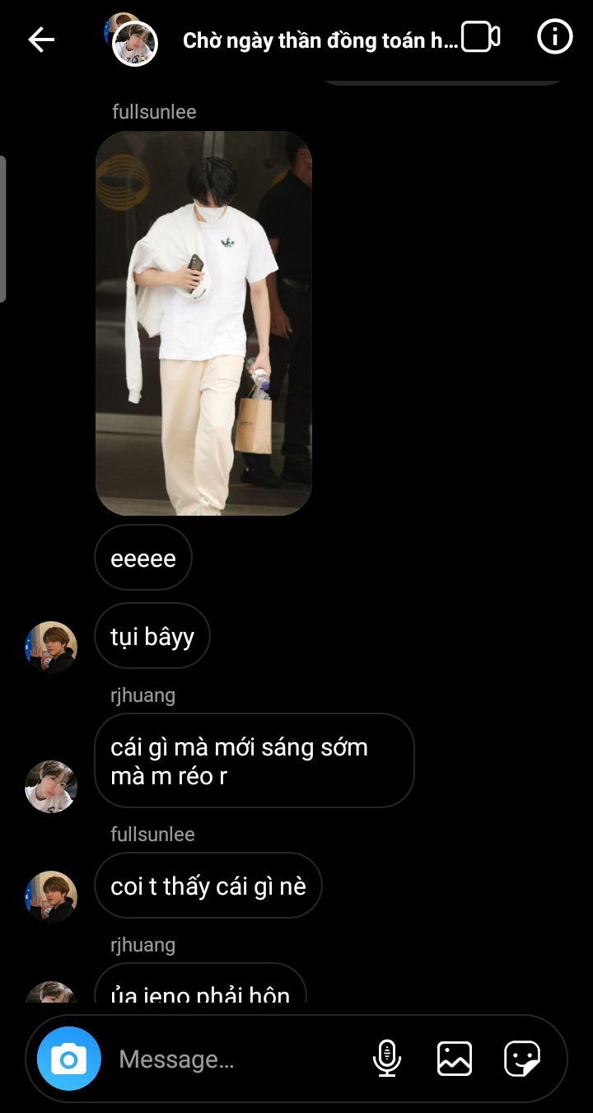The height and width of the screenshot is (1113, 593).
Task: Open the shared photo from fullsunlee
Action: pos(203,324)
